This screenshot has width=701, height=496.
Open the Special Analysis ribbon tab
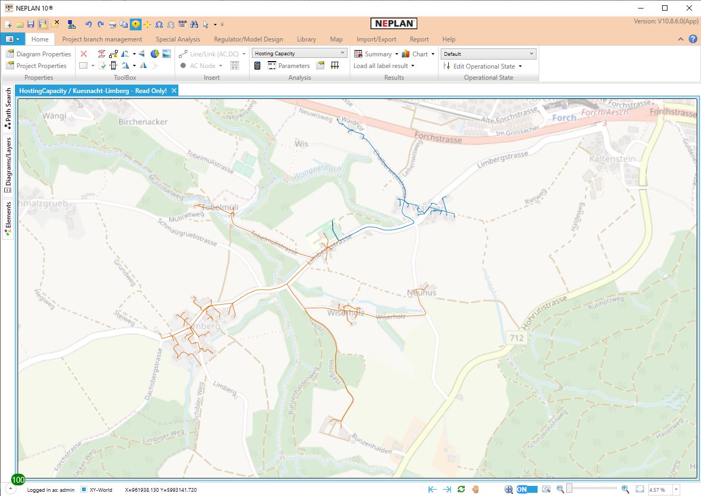[178, 39]
